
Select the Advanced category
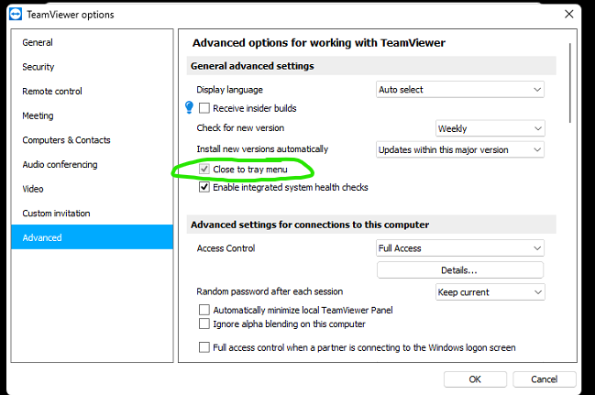[93, 237]
